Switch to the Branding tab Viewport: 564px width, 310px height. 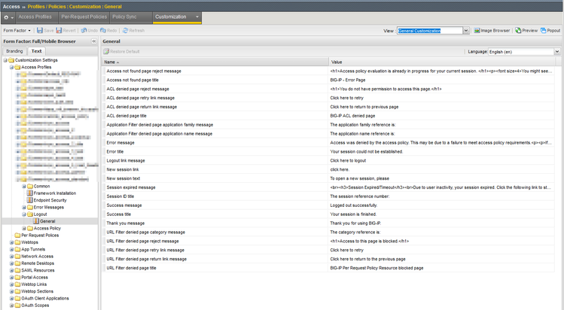(14, 51)
